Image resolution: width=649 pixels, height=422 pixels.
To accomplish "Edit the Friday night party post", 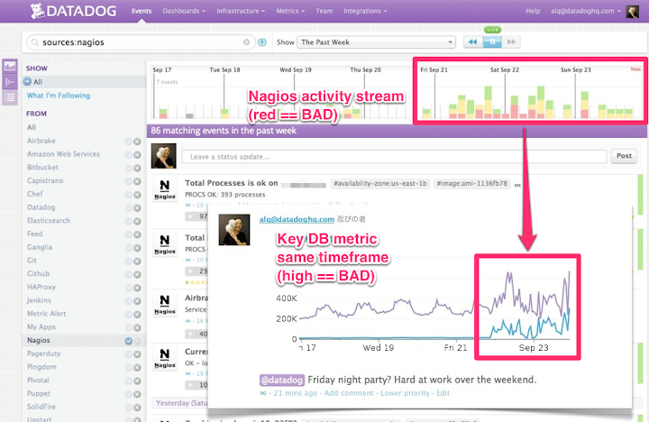I will (x=443, y=393).
